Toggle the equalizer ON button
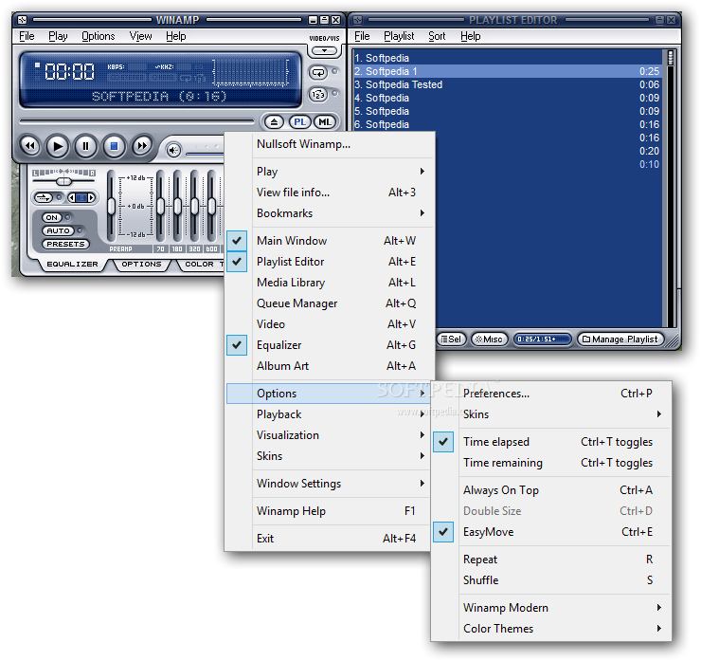This screenshot has width=701, height=661. click(x=52, y=217)
